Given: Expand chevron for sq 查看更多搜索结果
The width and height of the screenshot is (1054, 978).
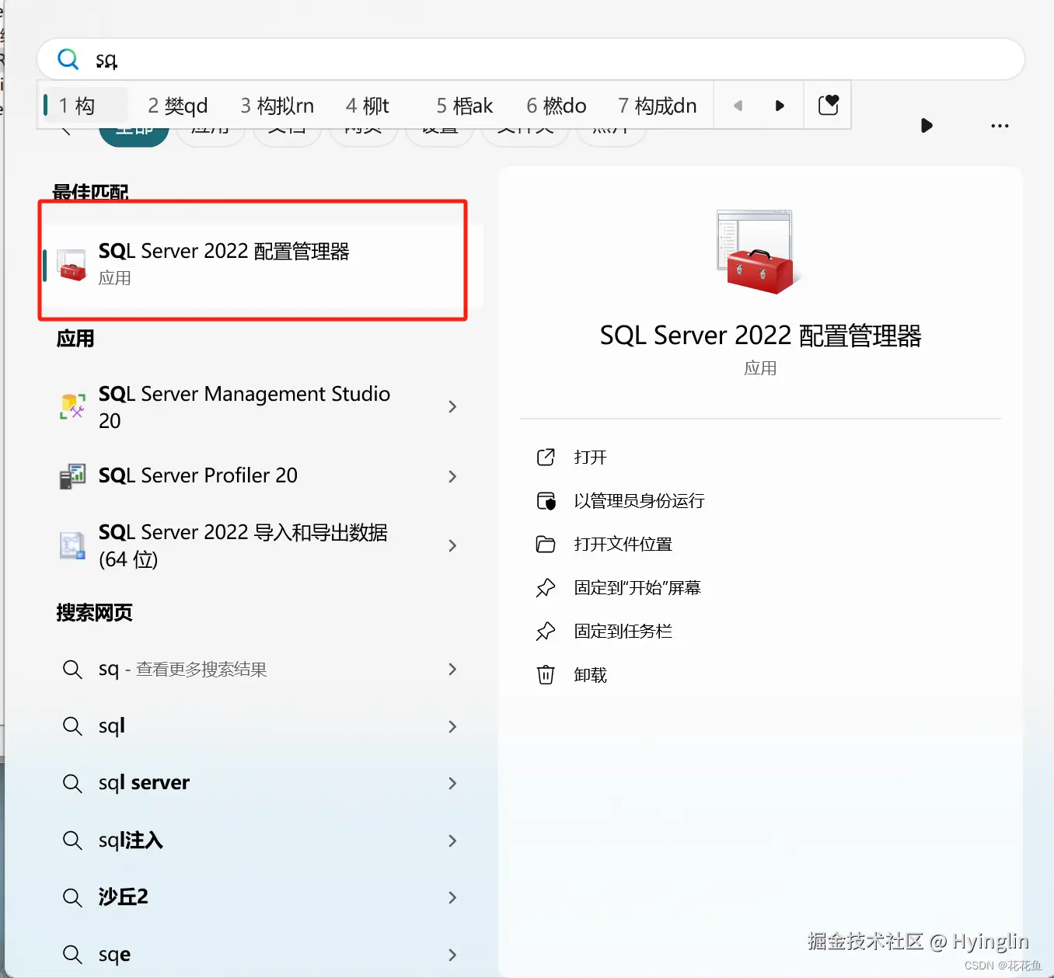Looking at the screenshot, I should (452, 669).
